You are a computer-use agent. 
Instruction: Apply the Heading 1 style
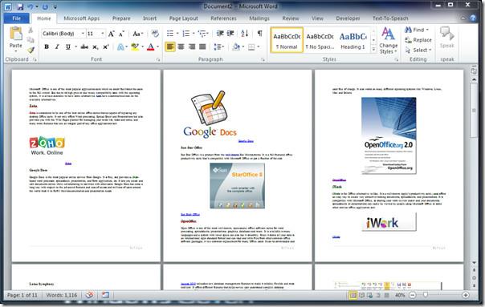[x=353, y=40]
